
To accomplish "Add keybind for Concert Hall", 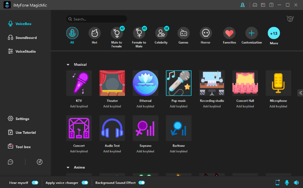I will click(x=245, y=107).
